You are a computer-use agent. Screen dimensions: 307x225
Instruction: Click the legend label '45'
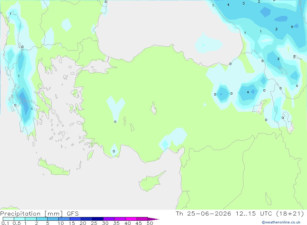139,223
